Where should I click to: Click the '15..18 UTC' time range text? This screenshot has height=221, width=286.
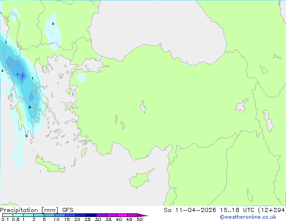237,210
